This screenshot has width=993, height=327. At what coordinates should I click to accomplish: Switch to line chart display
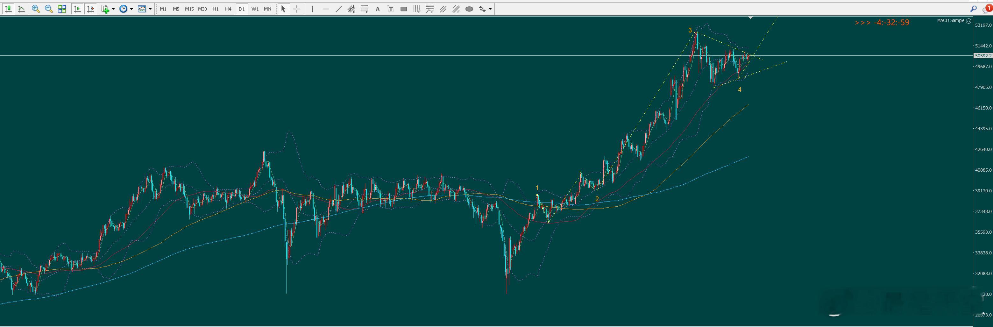point(22,9)
